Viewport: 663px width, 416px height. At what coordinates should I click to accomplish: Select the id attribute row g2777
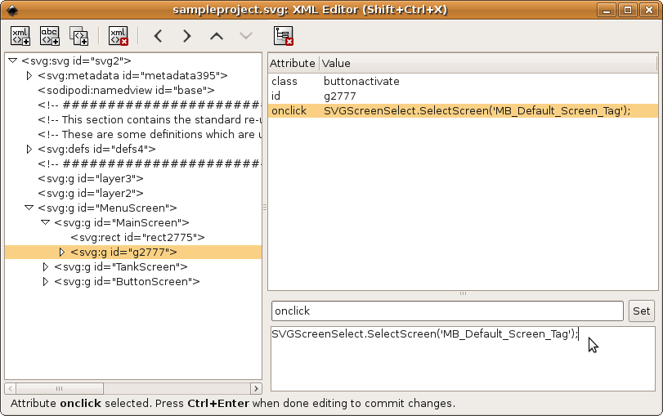click(x=463, y=96)
